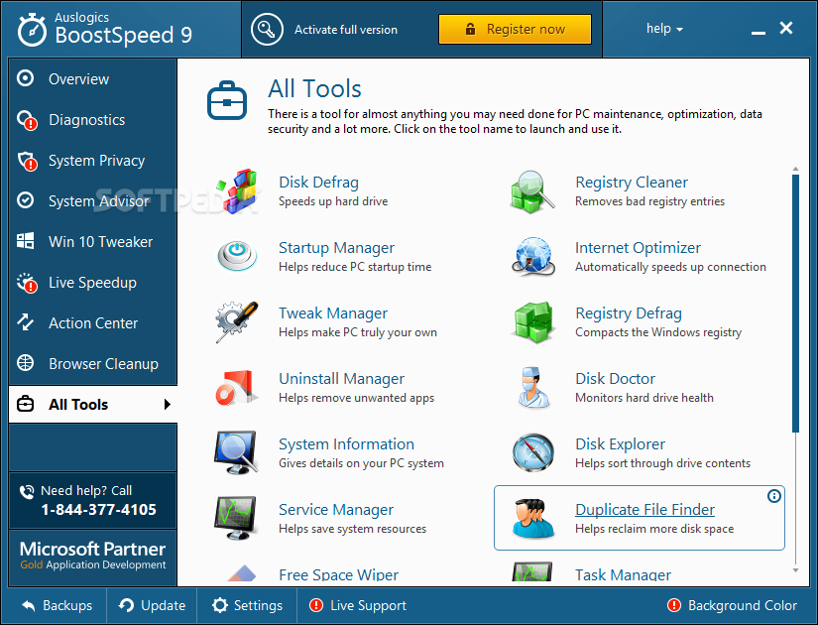The image size is (818, 625).
Task: Click Background Color option
Action: click(x=733, y=606)
